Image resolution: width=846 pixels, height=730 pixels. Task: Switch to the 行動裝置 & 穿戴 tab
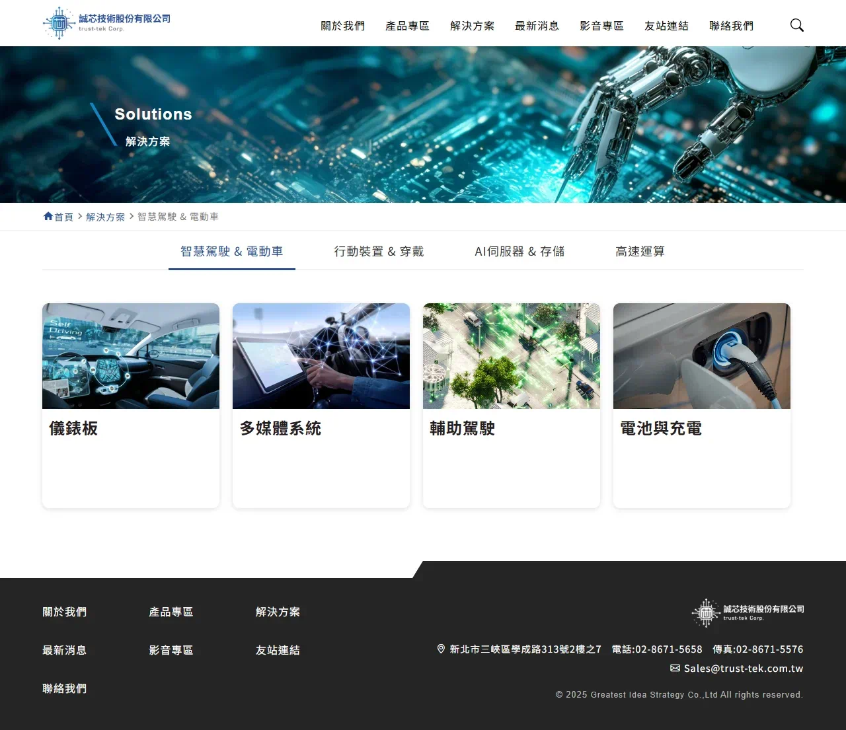coord(378,251)
